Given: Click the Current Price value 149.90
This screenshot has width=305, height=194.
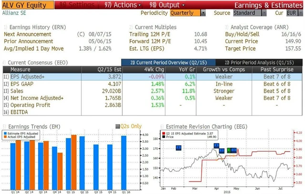Looking at the screenshot, I should point(293,41).
